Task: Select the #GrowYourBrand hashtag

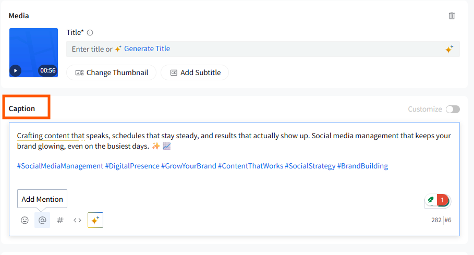Action: (188, 166)
